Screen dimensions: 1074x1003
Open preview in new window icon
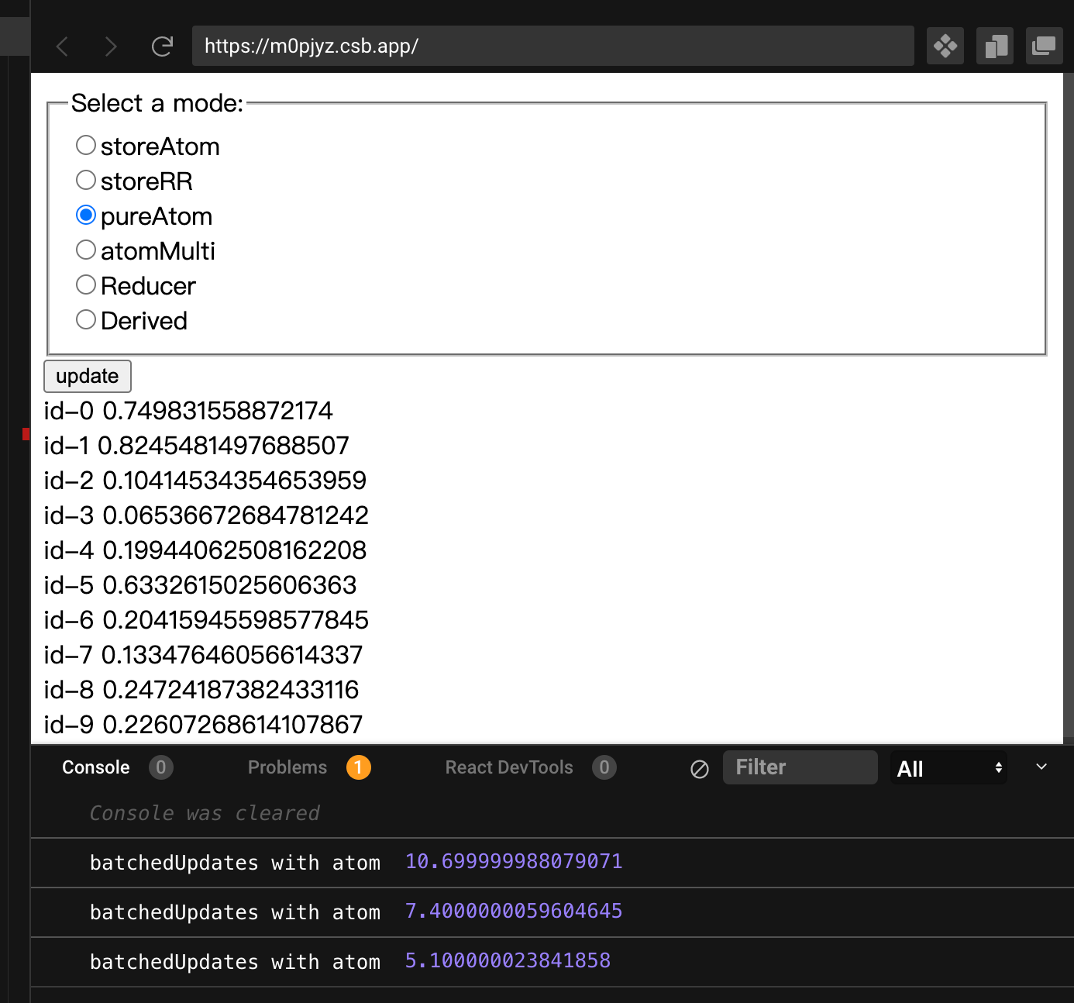(1044, 46)
